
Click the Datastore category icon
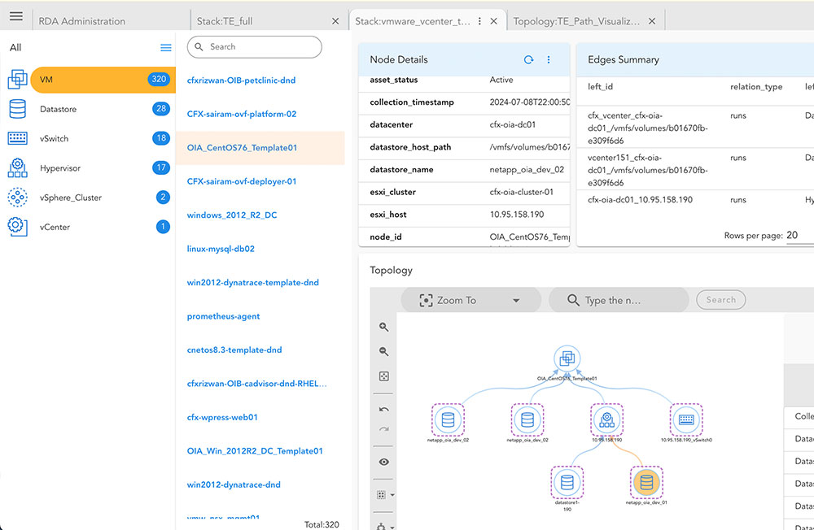tap(17, 109)
